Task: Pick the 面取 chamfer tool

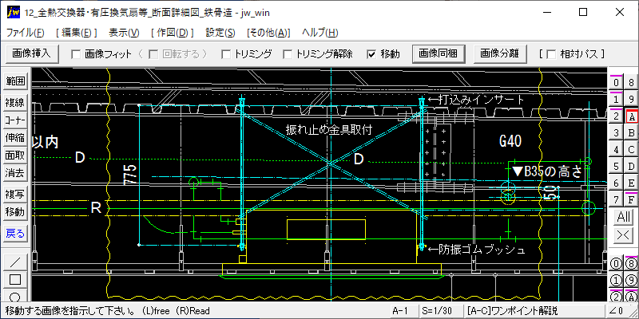Action: 15,156
